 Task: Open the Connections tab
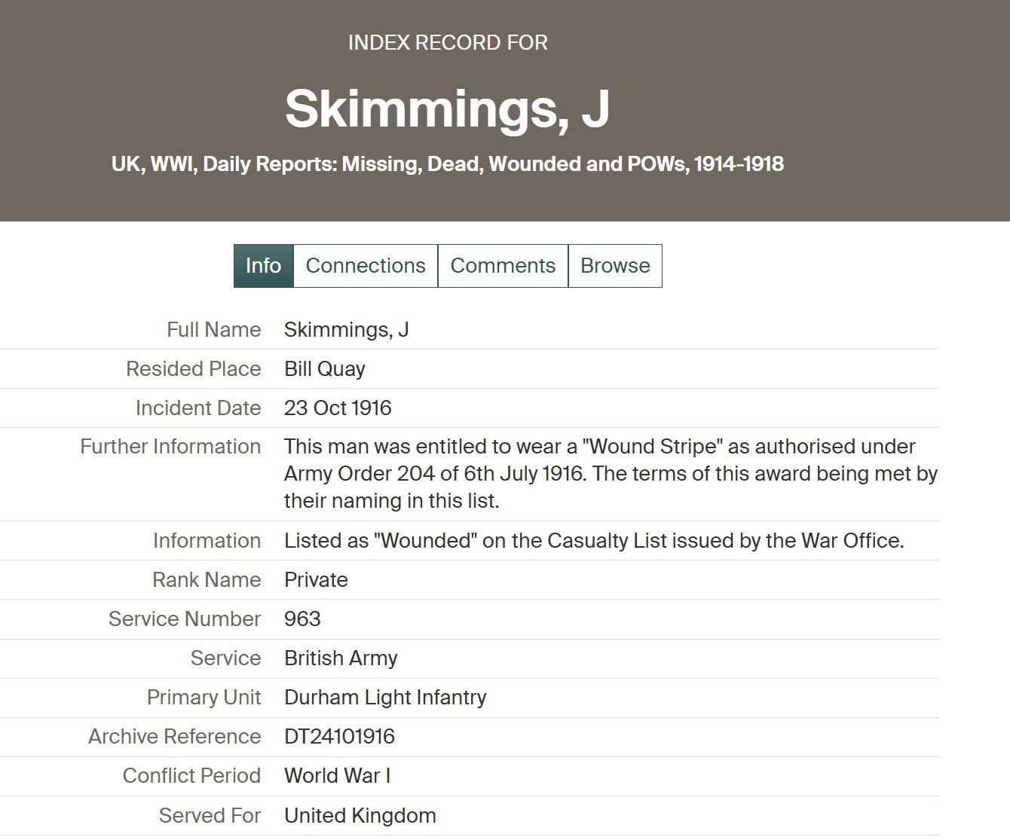click(x=366, y=266)
